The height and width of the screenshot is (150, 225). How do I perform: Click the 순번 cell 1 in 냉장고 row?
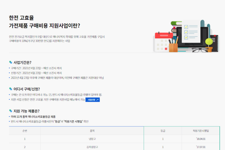coord(25,139)
